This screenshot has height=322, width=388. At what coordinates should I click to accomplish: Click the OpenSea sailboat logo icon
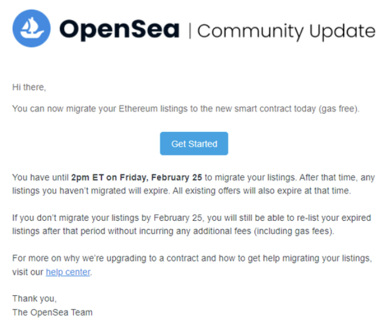32,28
